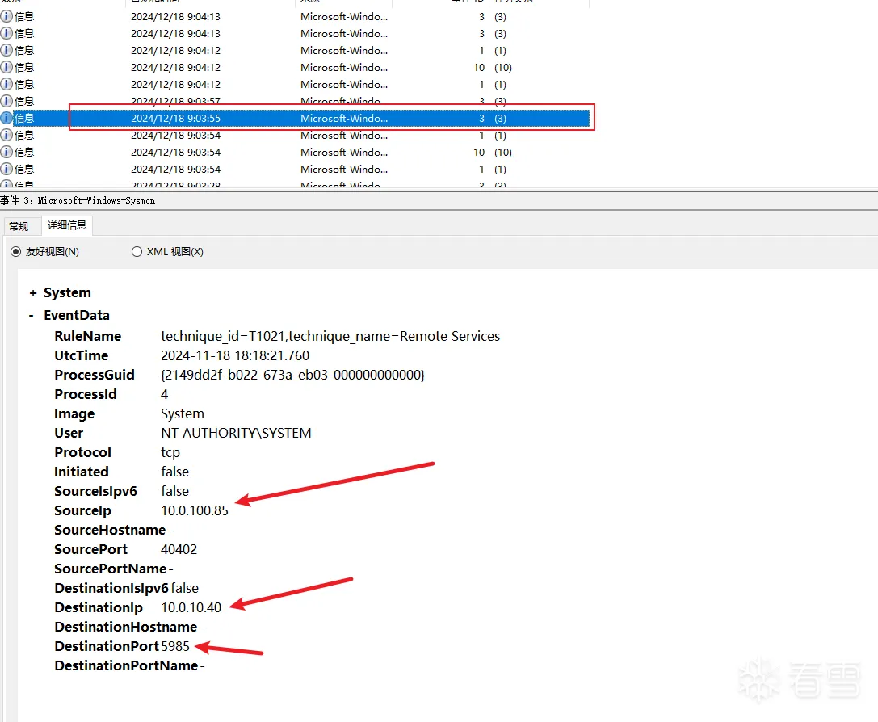This screenshot has width=878, height=722.
Task: Collapse the EventData node with the minus sign
Action: point(32,316)
